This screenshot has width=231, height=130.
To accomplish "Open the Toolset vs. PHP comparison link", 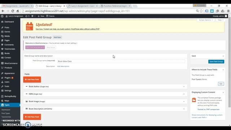I will pyautogui.click(x=209, y=109).
